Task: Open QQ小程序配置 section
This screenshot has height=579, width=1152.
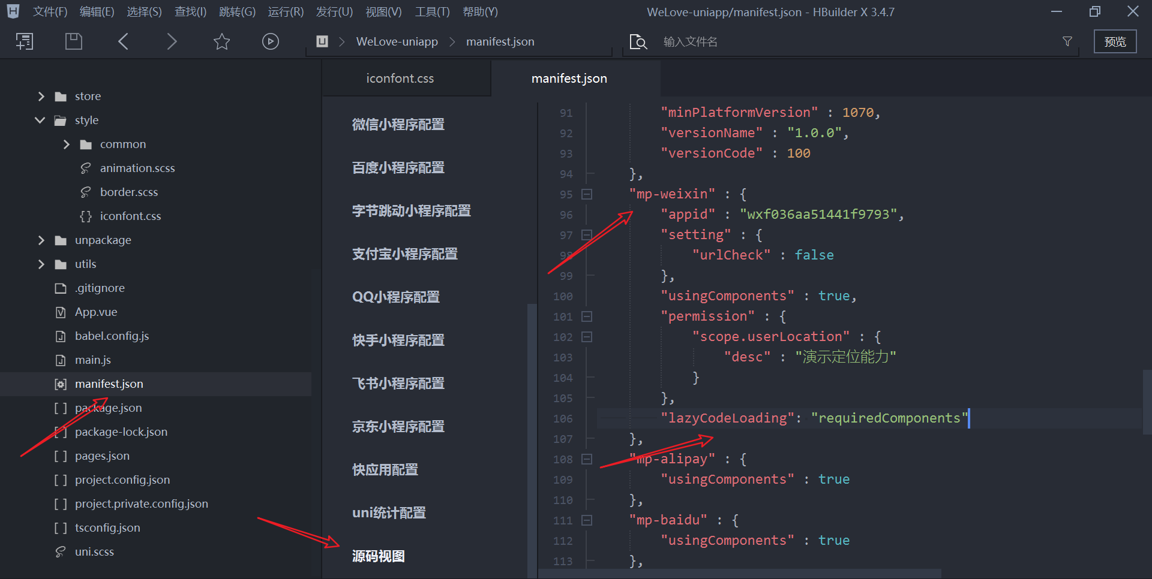Action: (x=396, y=297)
